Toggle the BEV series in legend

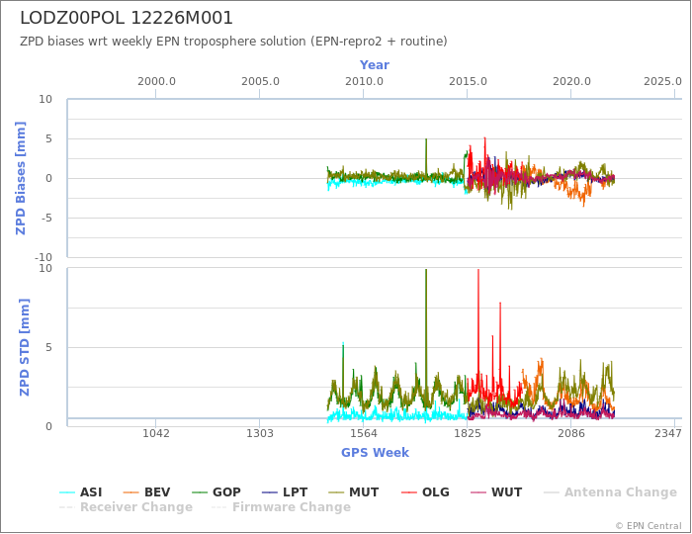click(146, 492)
